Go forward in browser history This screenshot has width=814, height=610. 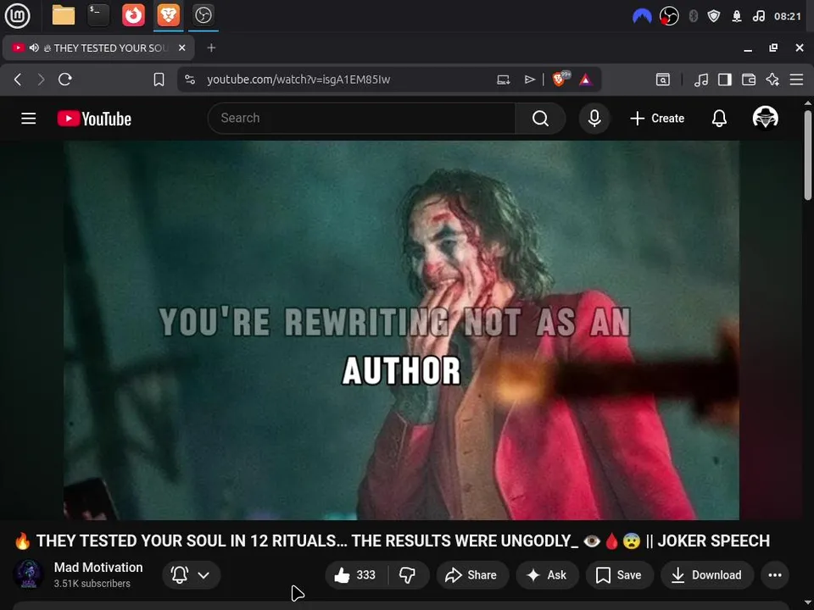tap(41, 80)
